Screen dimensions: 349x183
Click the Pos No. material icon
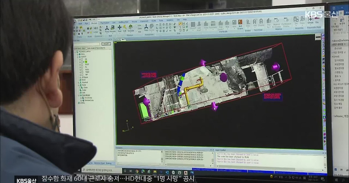(269, 21)
